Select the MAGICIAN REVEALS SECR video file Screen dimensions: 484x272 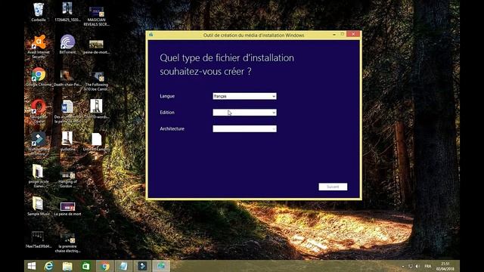[x=96, y=15]
